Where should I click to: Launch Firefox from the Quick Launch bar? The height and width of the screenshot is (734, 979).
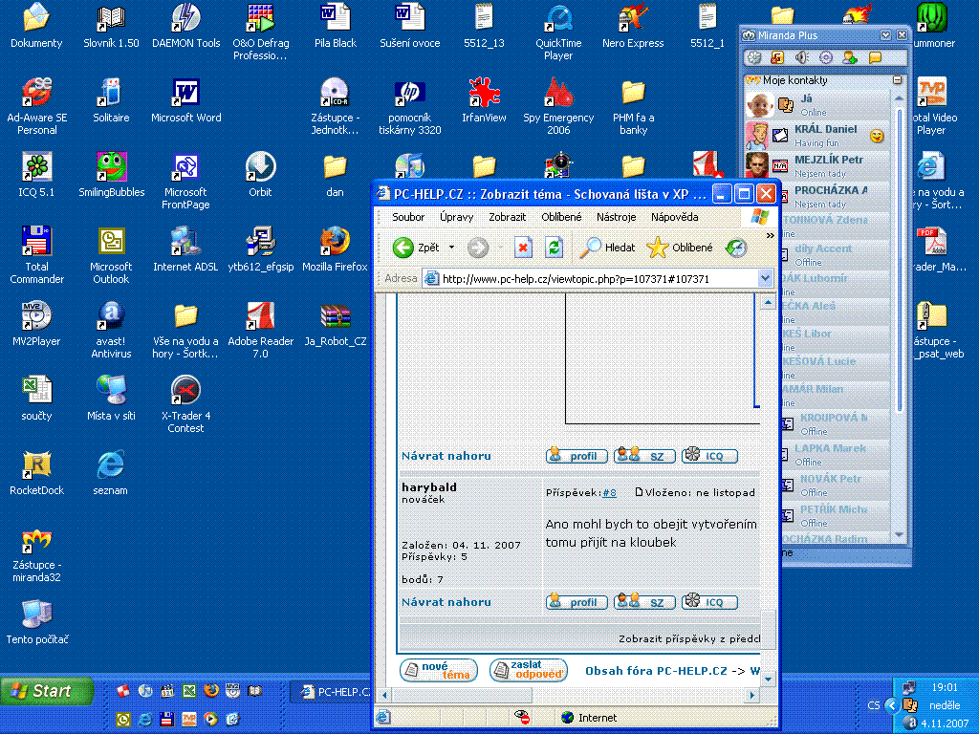click(x=211, y=690)
